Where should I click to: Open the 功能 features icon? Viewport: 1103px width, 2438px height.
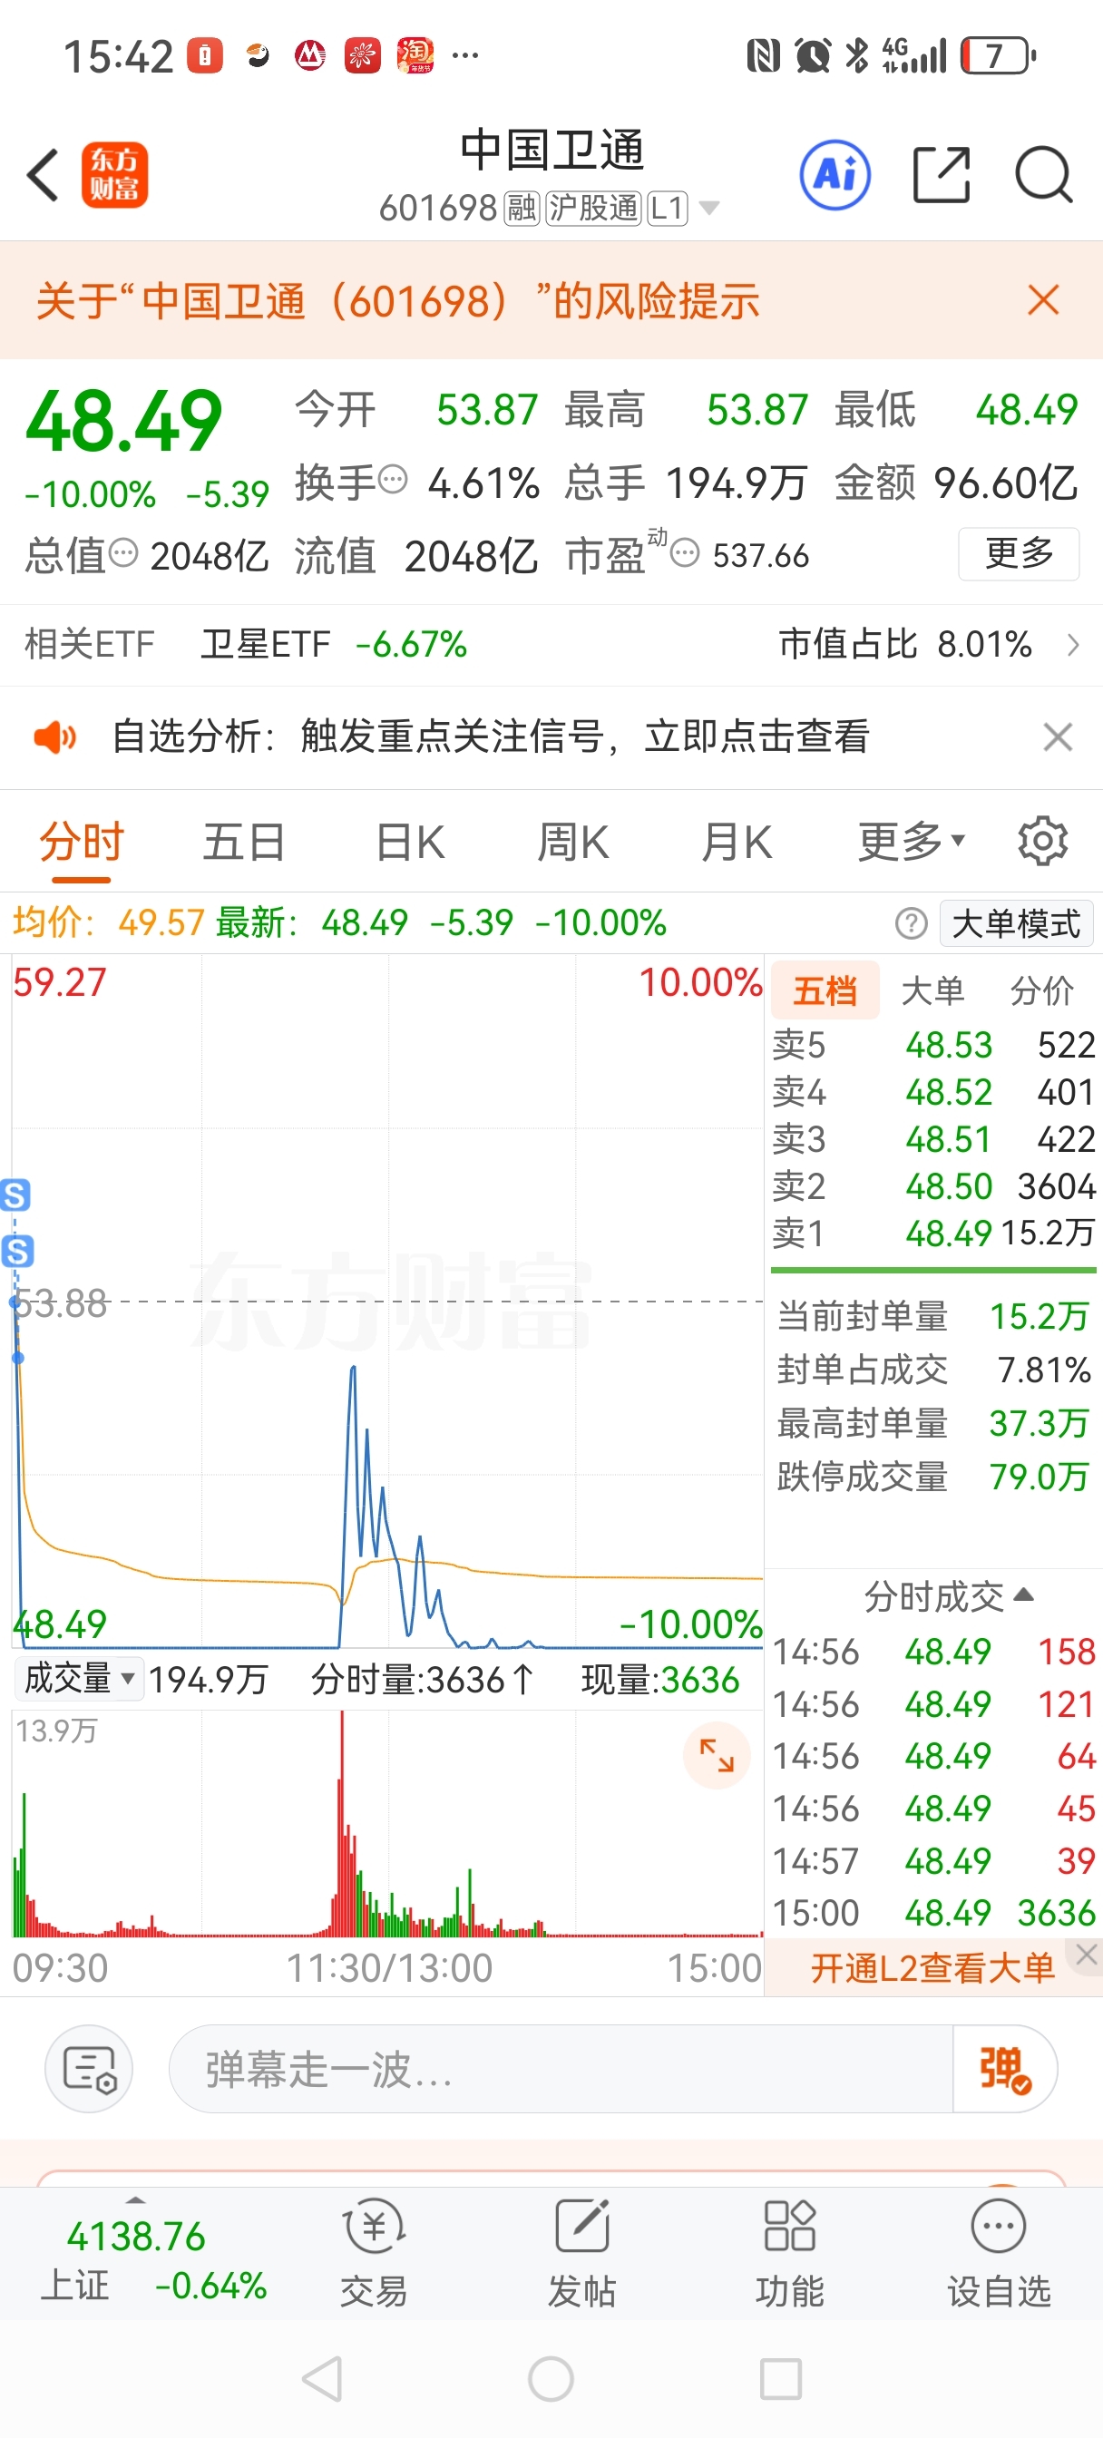tap(790, 2252)
